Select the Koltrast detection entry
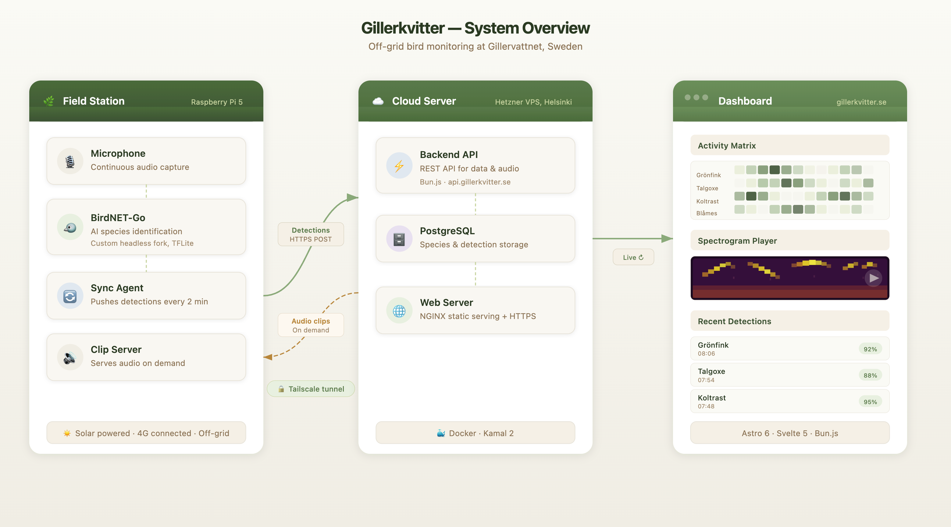This screenshot has height=527, width=951. click(x=790, y=401)
